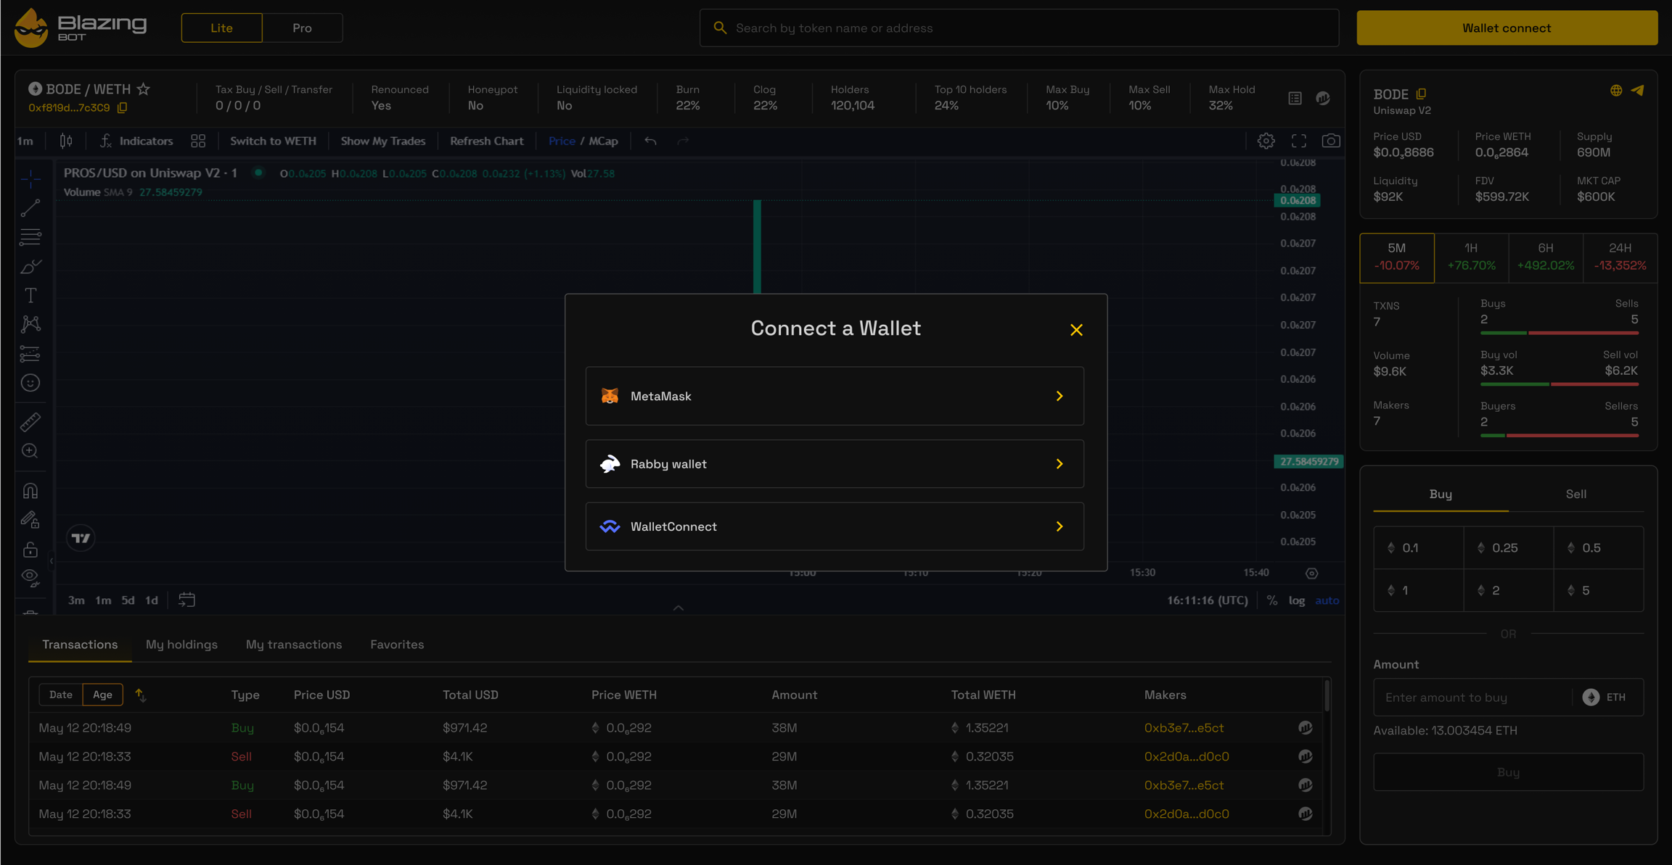The image size is (1672, 865).
Task: Open WalletConnect option chevron
Action: (1059, 527)
